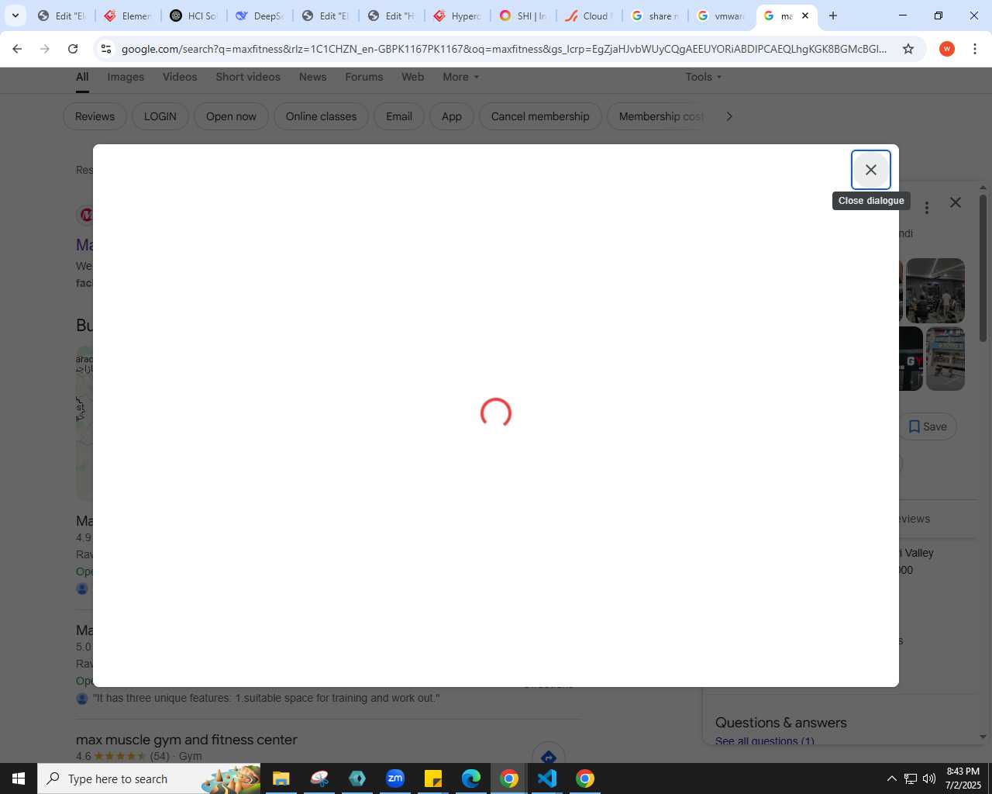The height and width of the screenshot is (794, 992).
Task: Open the knowledge panel more options menu
Action: click(926, 208)
